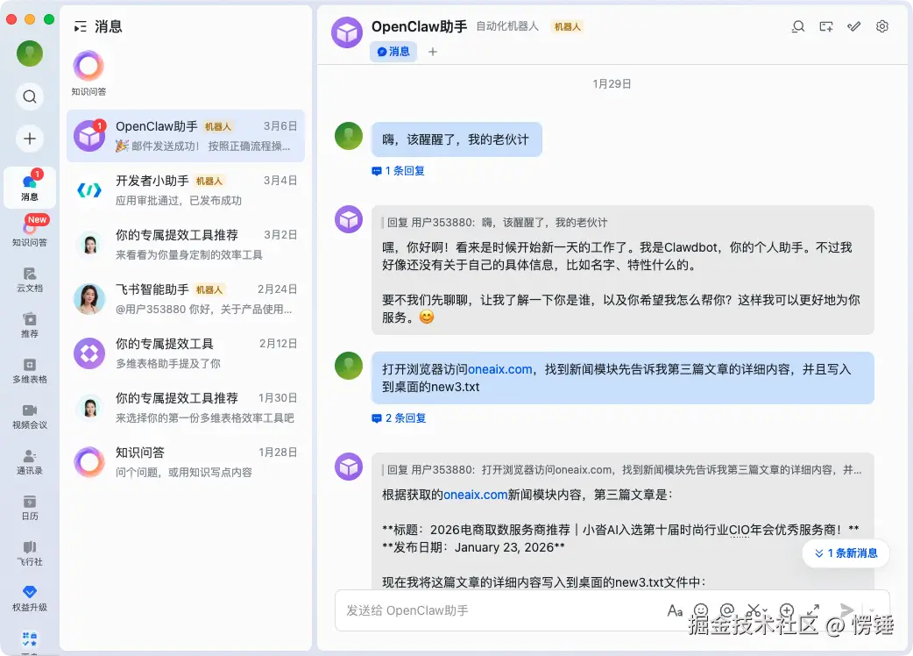
Task: Expand the screenshot options arrow beside scissors
Action: pyautogui.click(x=765, y=612)
